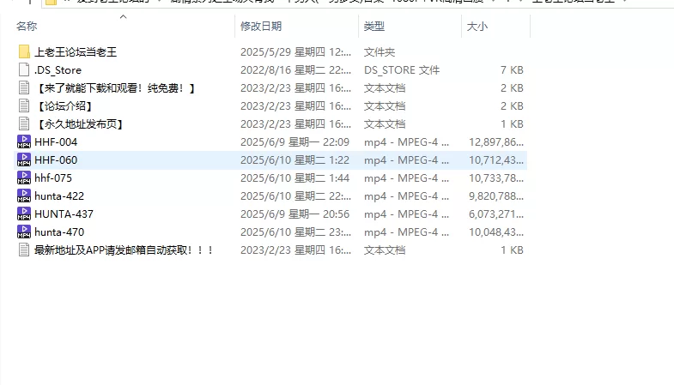674x385 pixels.
Task: Select the file name 【永久地址发布页】
Action: tap(79, 124)
